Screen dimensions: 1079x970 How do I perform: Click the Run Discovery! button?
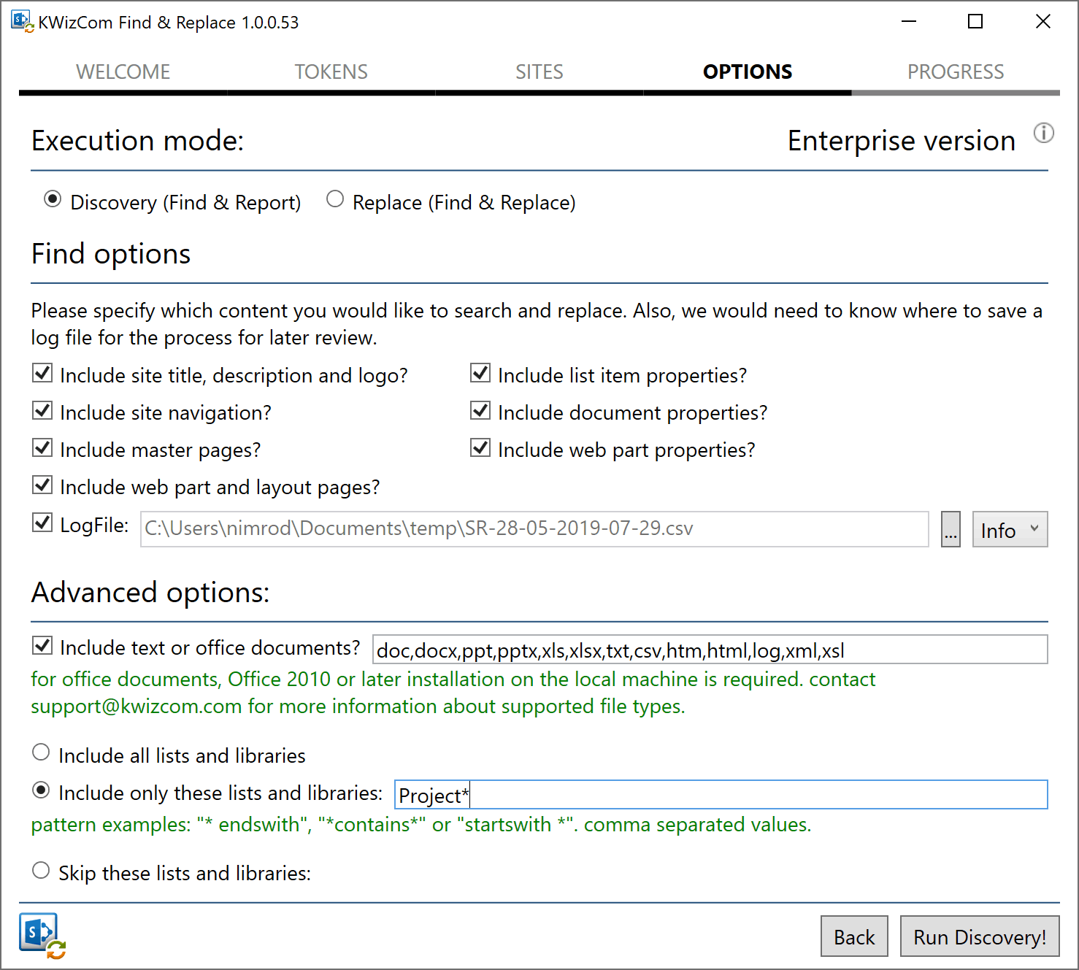coord(979,936)
